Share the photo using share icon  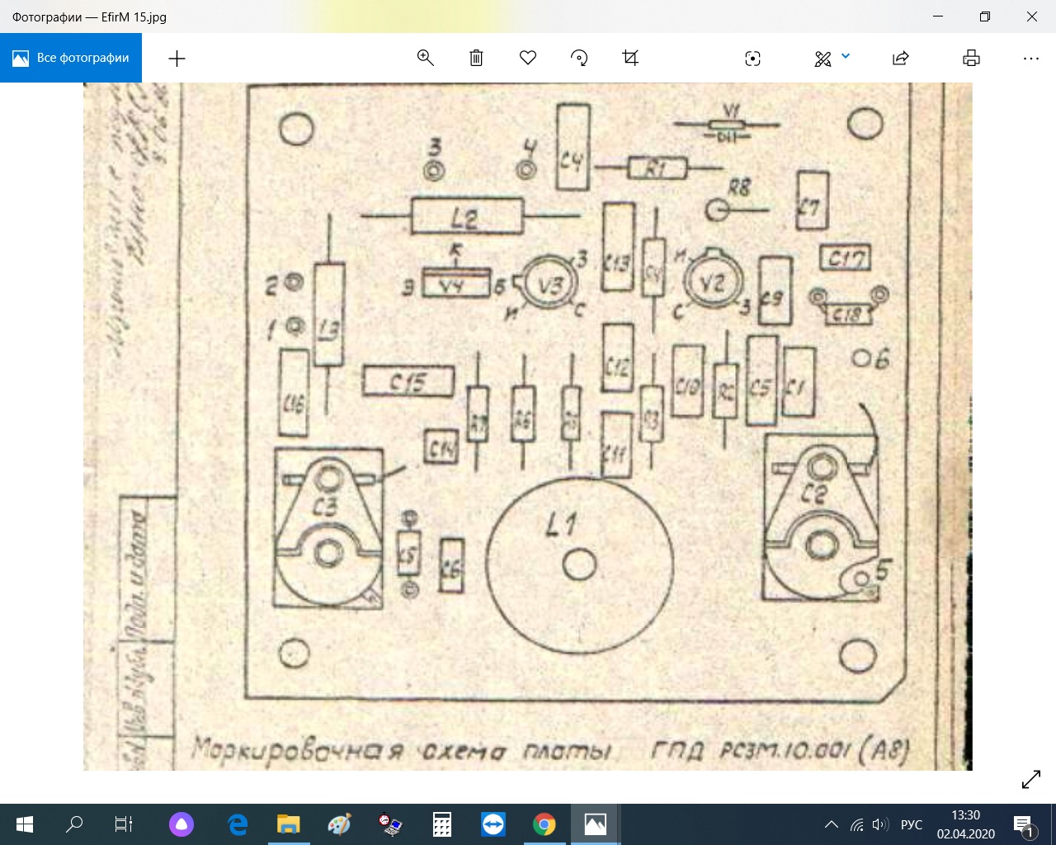pyautogui.click(x=901, y=58)
